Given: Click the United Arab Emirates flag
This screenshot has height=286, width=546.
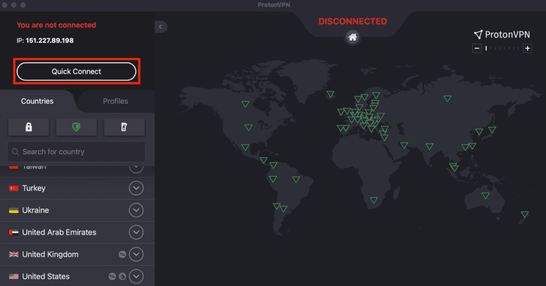Looking at the screenshot, I should 13,232.
